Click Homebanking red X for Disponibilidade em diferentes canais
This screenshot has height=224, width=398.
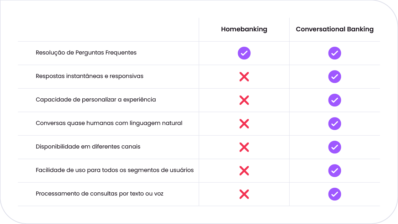tap(244, 147)
